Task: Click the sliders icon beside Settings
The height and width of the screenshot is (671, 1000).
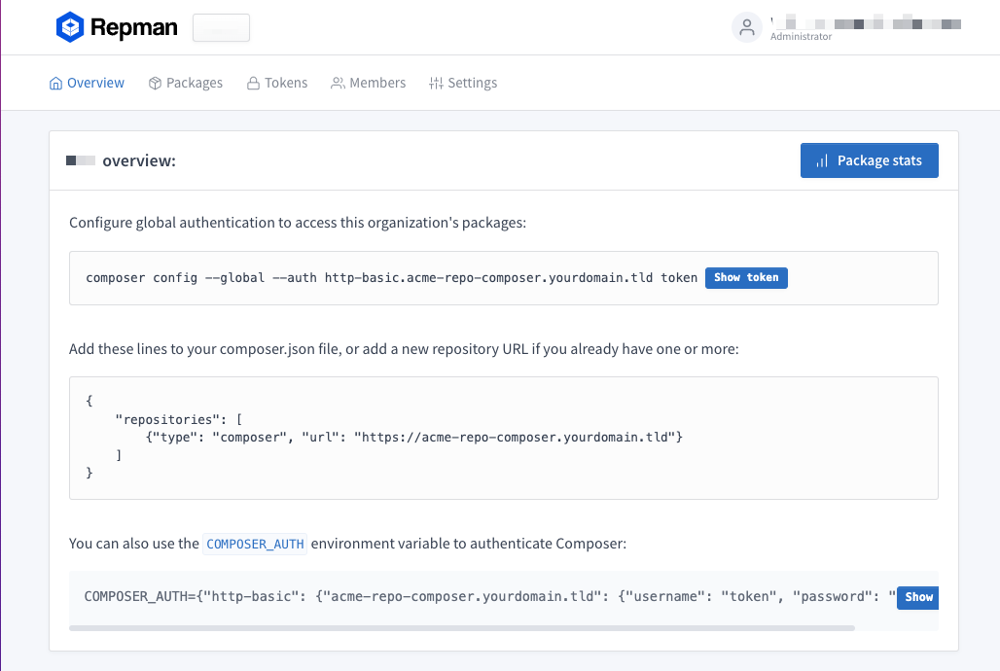Action: tap(436, 83)
